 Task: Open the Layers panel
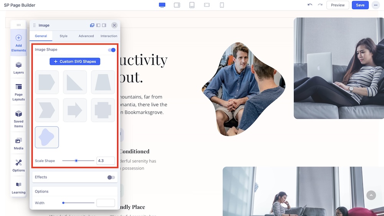tap(18, 65)
